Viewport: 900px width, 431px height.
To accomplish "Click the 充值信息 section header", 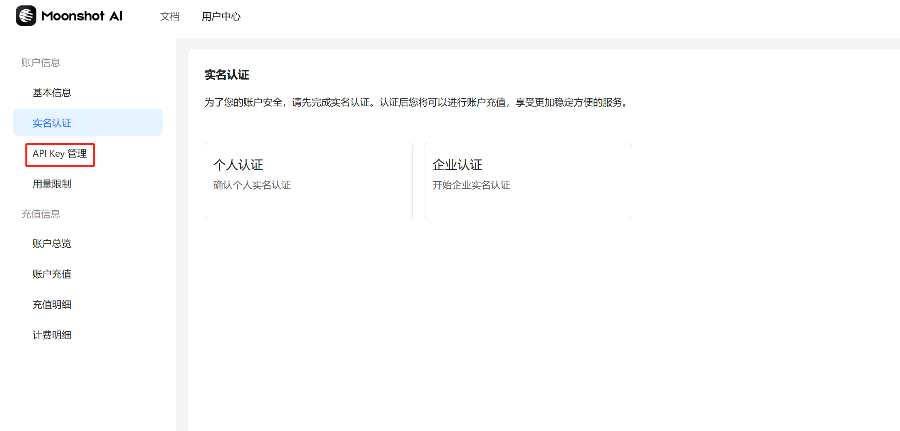I will click(x=40, y=214).
